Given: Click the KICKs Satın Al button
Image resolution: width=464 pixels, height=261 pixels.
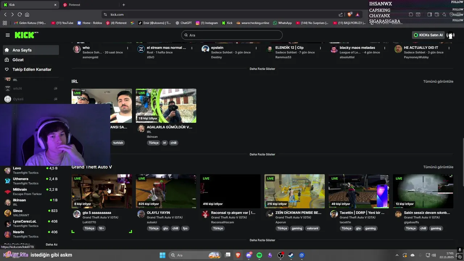Looking at the screenshot, I should click(428, 35).
